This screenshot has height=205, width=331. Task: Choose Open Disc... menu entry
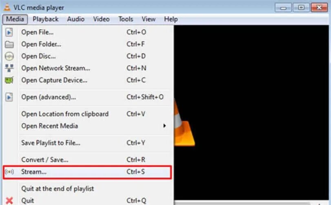87,56
